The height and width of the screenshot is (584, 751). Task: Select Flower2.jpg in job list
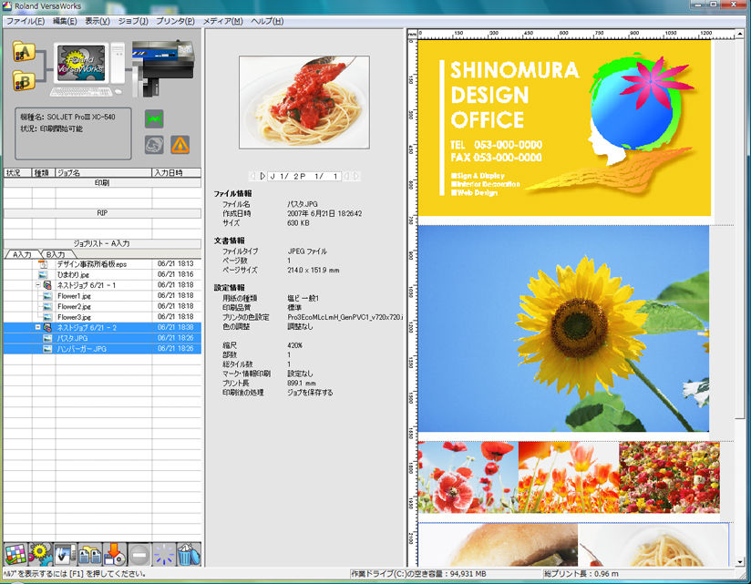[74, 306]
